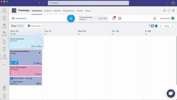177x100 pixels.
Task: Click the clock icon on Fancy Snowman entry
Action: click(x=39, y=41)
